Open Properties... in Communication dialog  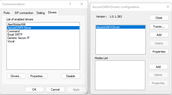[38, 76]
